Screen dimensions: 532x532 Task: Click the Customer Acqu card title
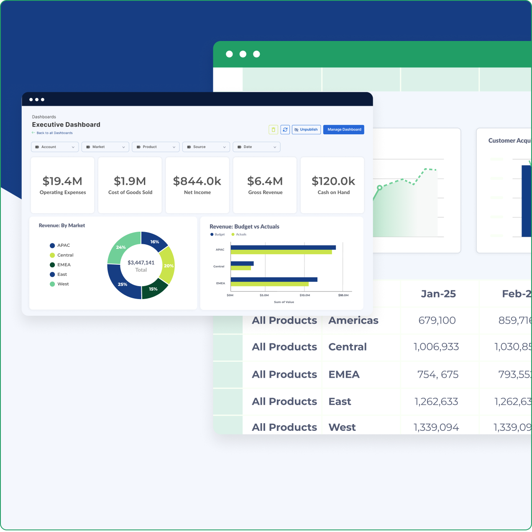click(x=510, y=141)
